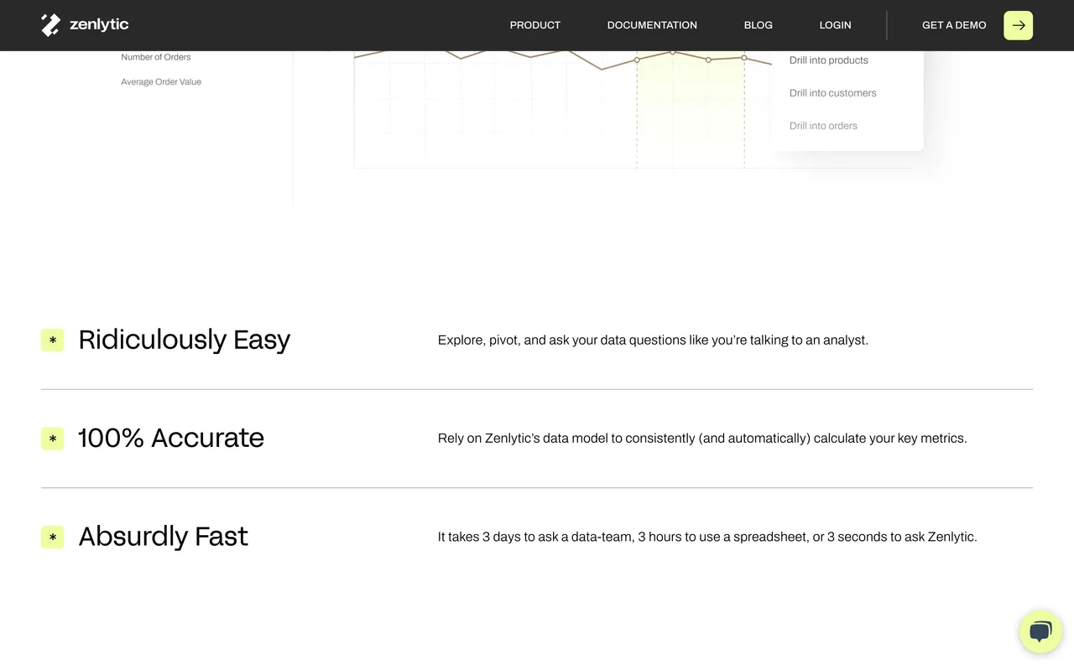1074x665 pixels.
Task: Click the LOGIN link
Action: (835, 25)
